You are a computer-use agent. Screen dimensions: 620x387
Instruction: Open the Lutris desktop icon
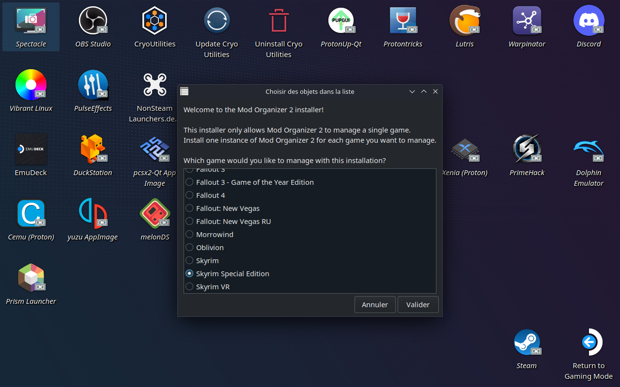point(465,20)
